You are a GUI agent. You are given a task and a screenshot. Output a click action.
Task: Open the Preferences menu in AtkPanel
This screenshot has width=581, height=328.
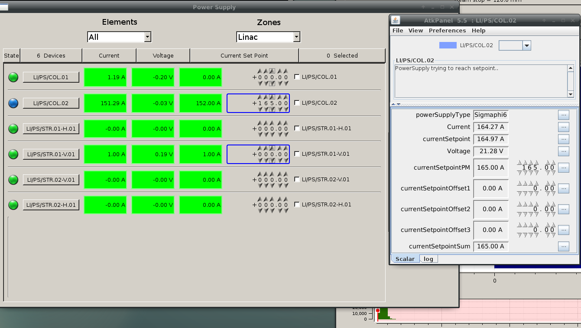click(x=447, y=31)
